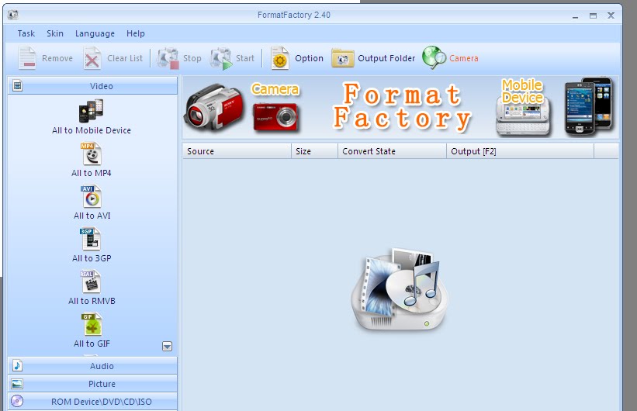
Task: Click the All to GIF label
Action: point(92,344)
